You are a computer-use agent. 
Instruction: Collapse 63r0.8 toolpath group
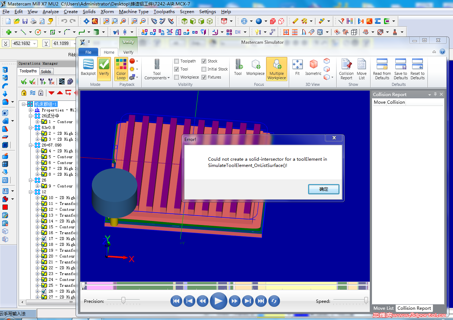pos(31,127)
